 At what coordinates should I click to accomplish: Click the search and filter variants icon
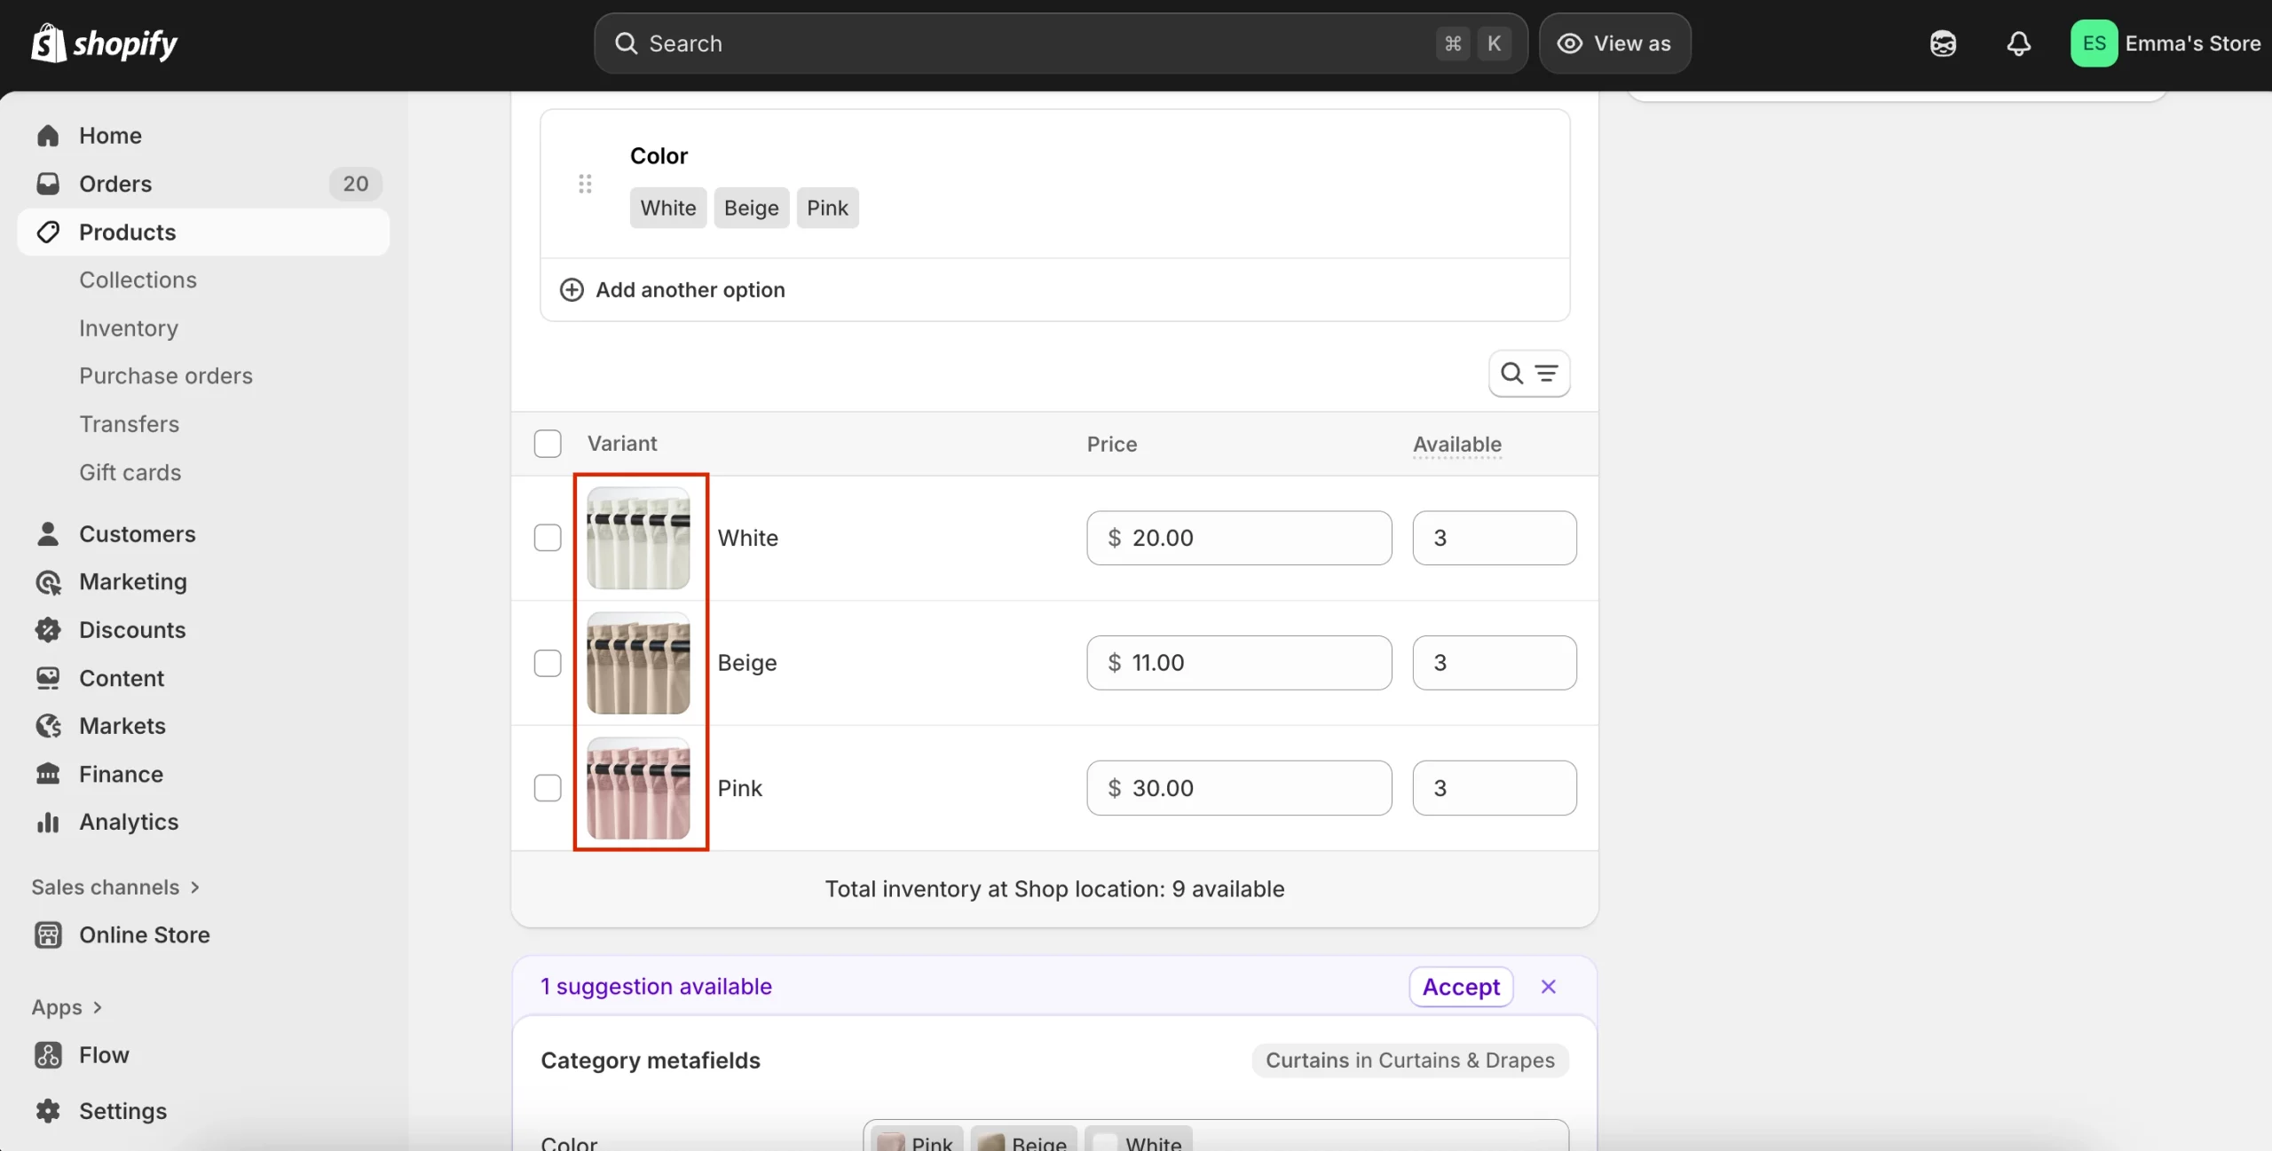(x=1528, y=374)
